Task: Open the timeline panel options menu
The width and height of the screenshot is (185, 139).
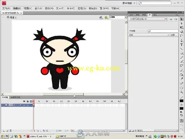Action: [x=126, y=97]
